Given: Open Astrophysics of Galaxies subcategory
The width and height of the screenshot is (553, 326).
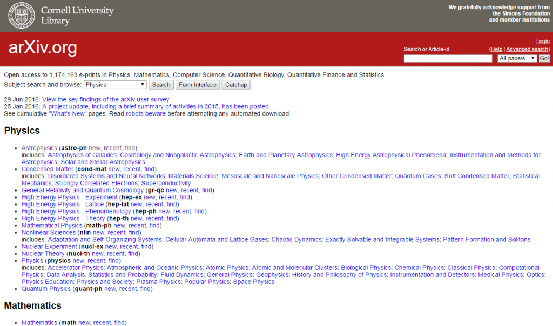Looking at the screenshot, I should (x=82, y=155).
